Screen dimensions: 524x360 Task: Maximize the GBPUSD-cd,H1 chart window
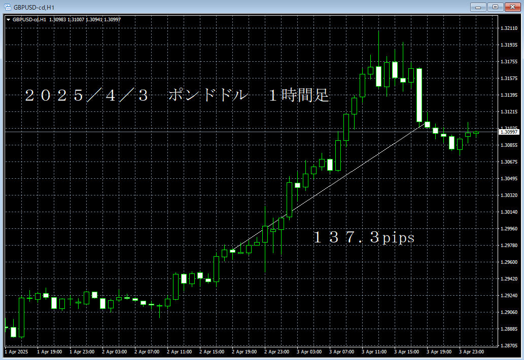[x=495, y=7]
